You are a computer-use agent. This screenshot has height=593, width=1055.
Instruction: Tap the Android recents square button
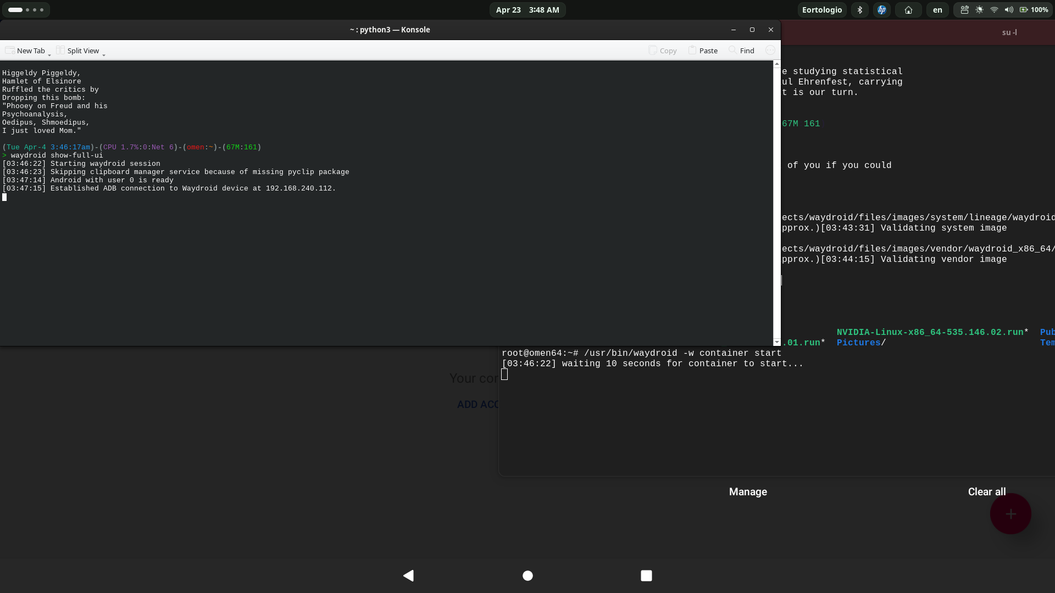pyautogui.click(x=646, y=575)
